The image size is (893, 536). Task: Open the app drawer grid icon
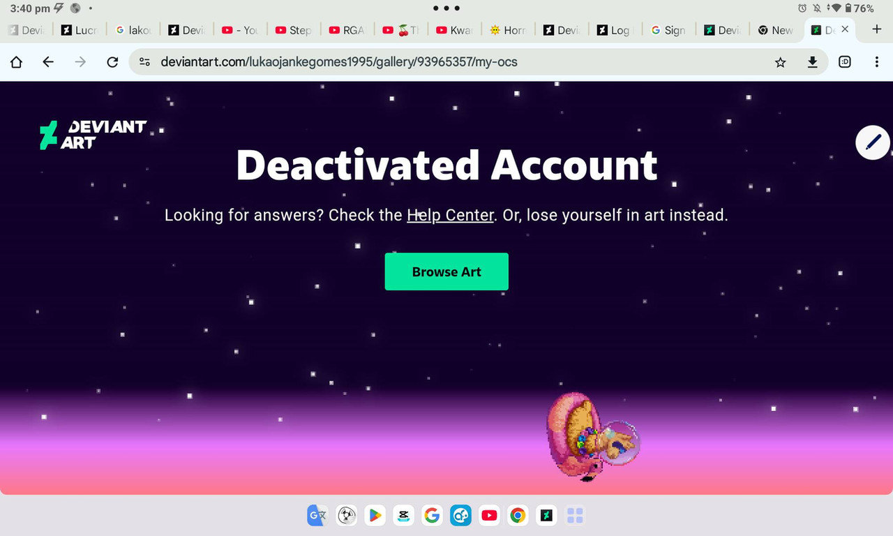575,516
